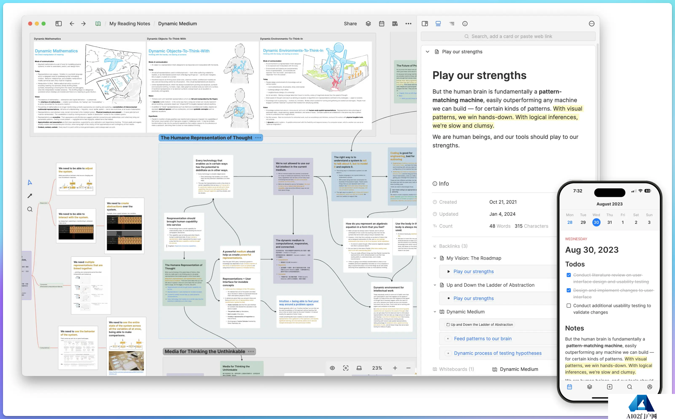Open the three-dot more menu in whiteboard toolbar

pos(408,24)
